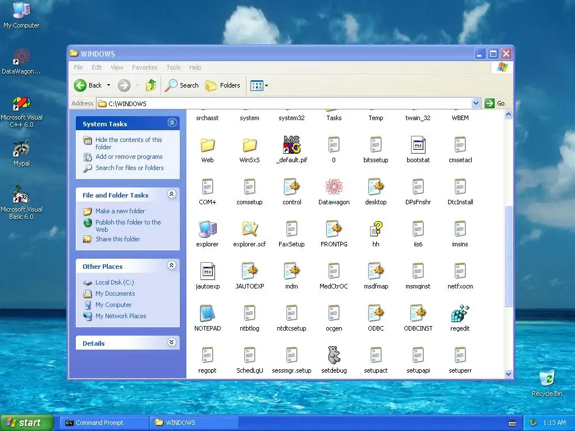Open the Tools menu
The width and height of the screenshot is (575, 431).
tap(173, 67)
